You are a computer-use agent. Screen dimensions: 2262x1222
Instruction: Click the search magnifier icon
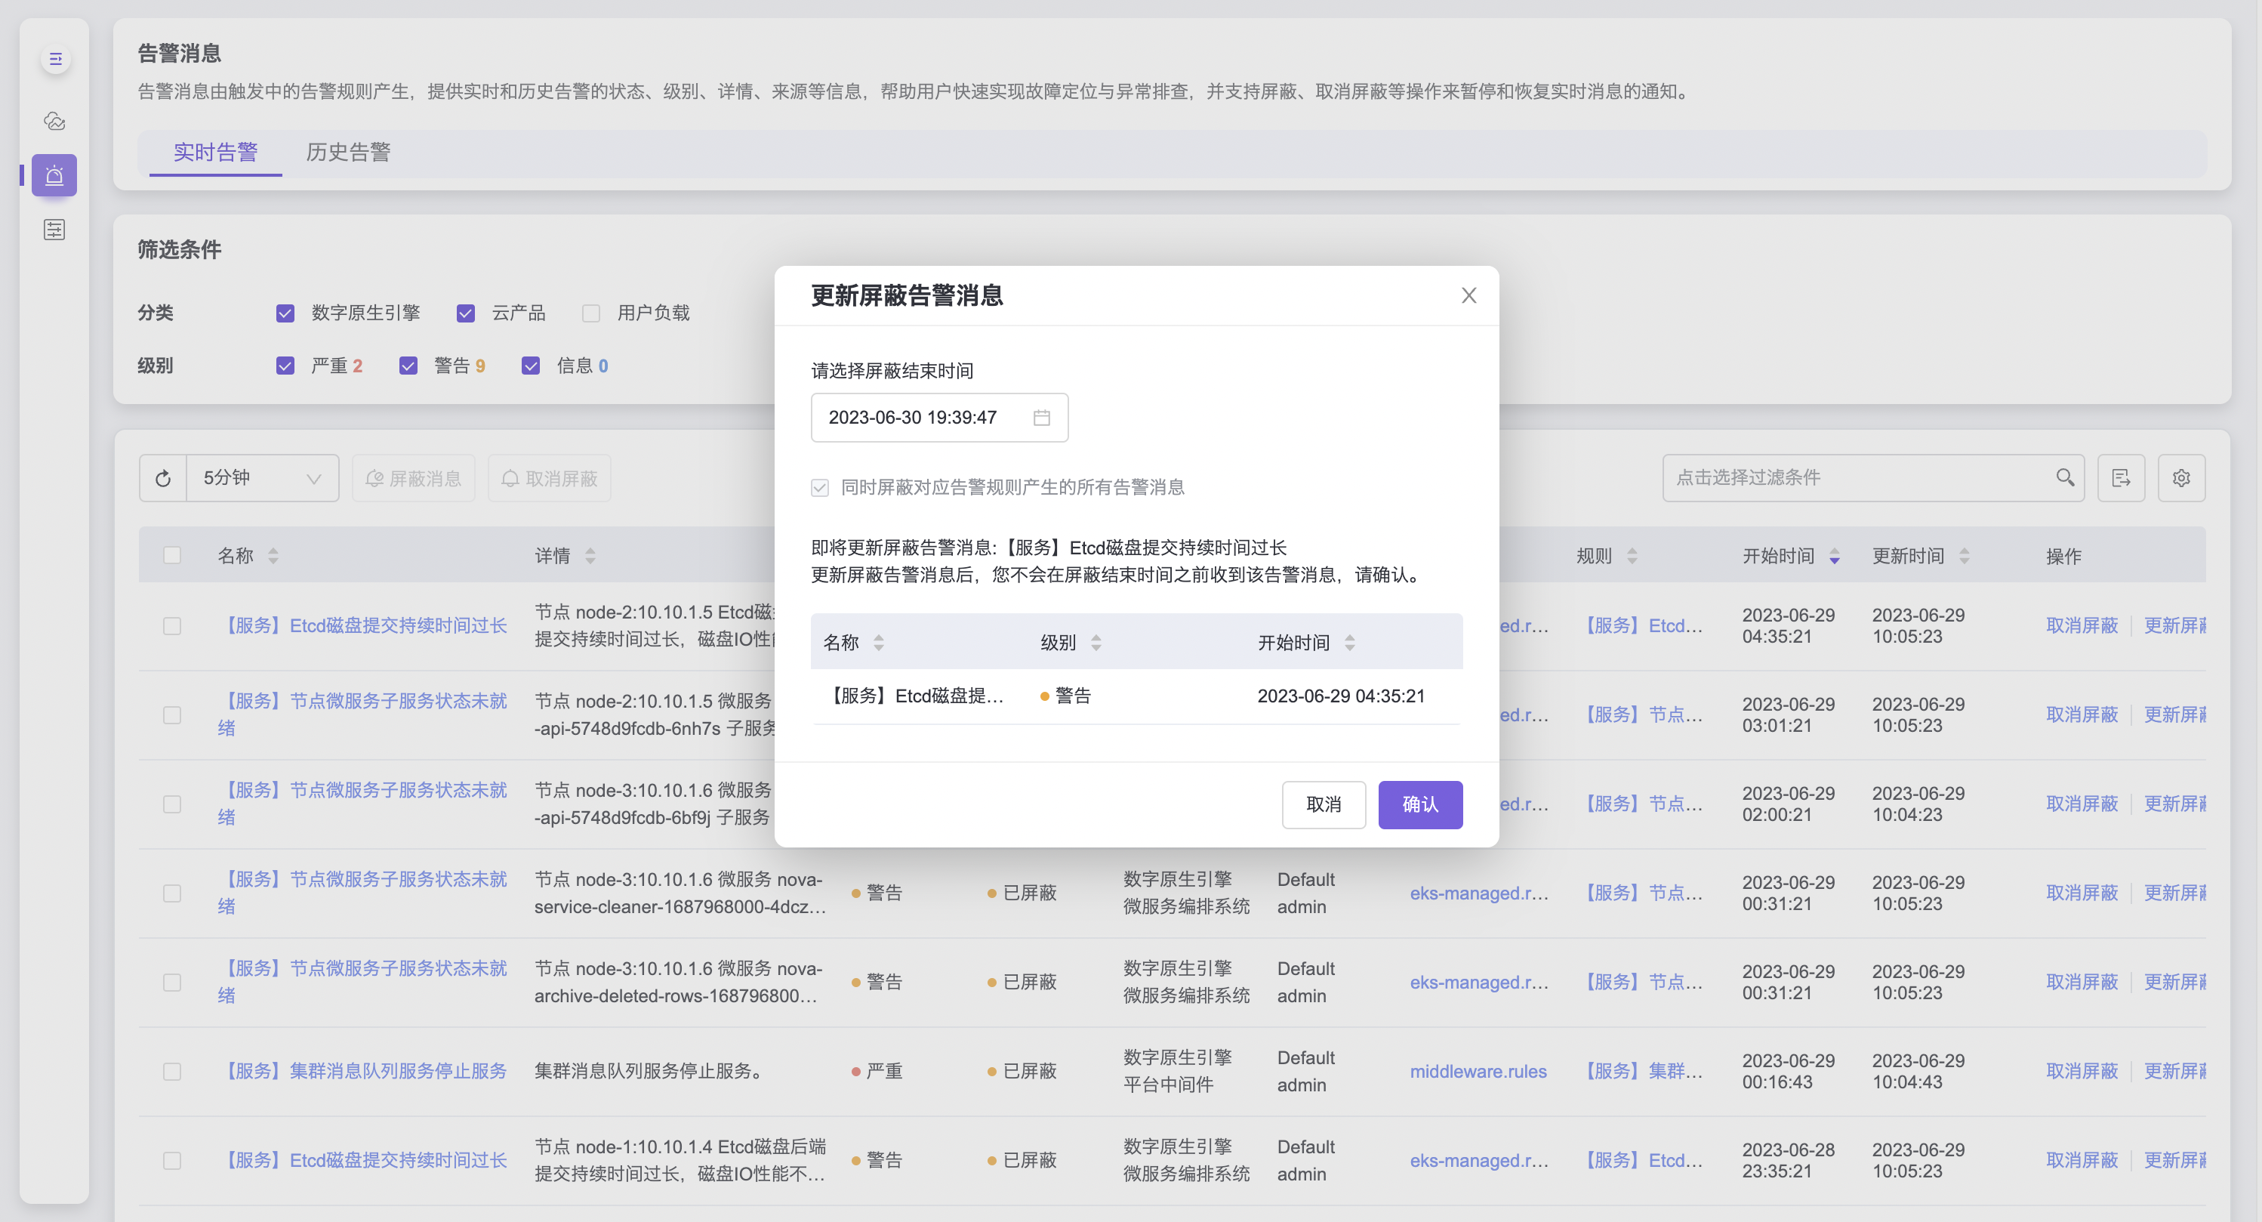[2064, 477]
